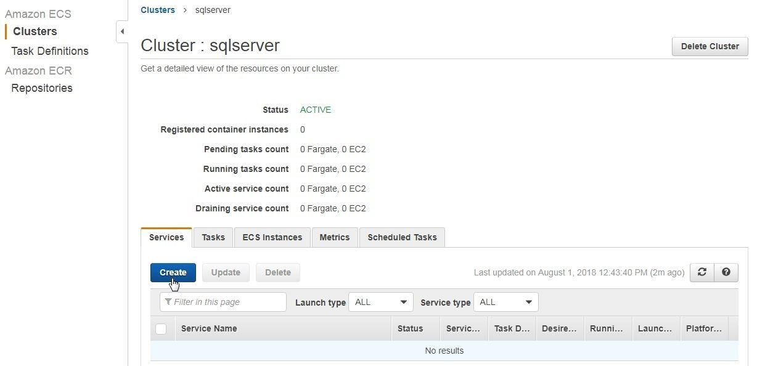Switch to the ECS Instances tab
Image resolution: width=765 pixels, height=366 pixels.
tap(272, 237)
